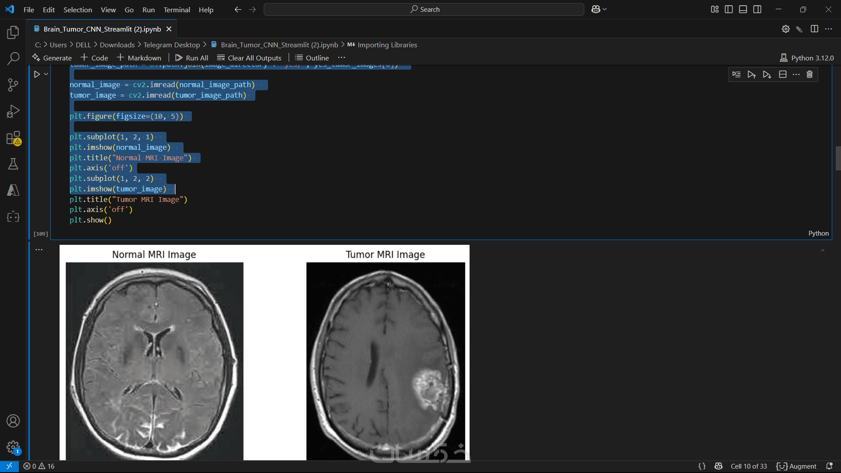Split the current cell

[782, 74]
